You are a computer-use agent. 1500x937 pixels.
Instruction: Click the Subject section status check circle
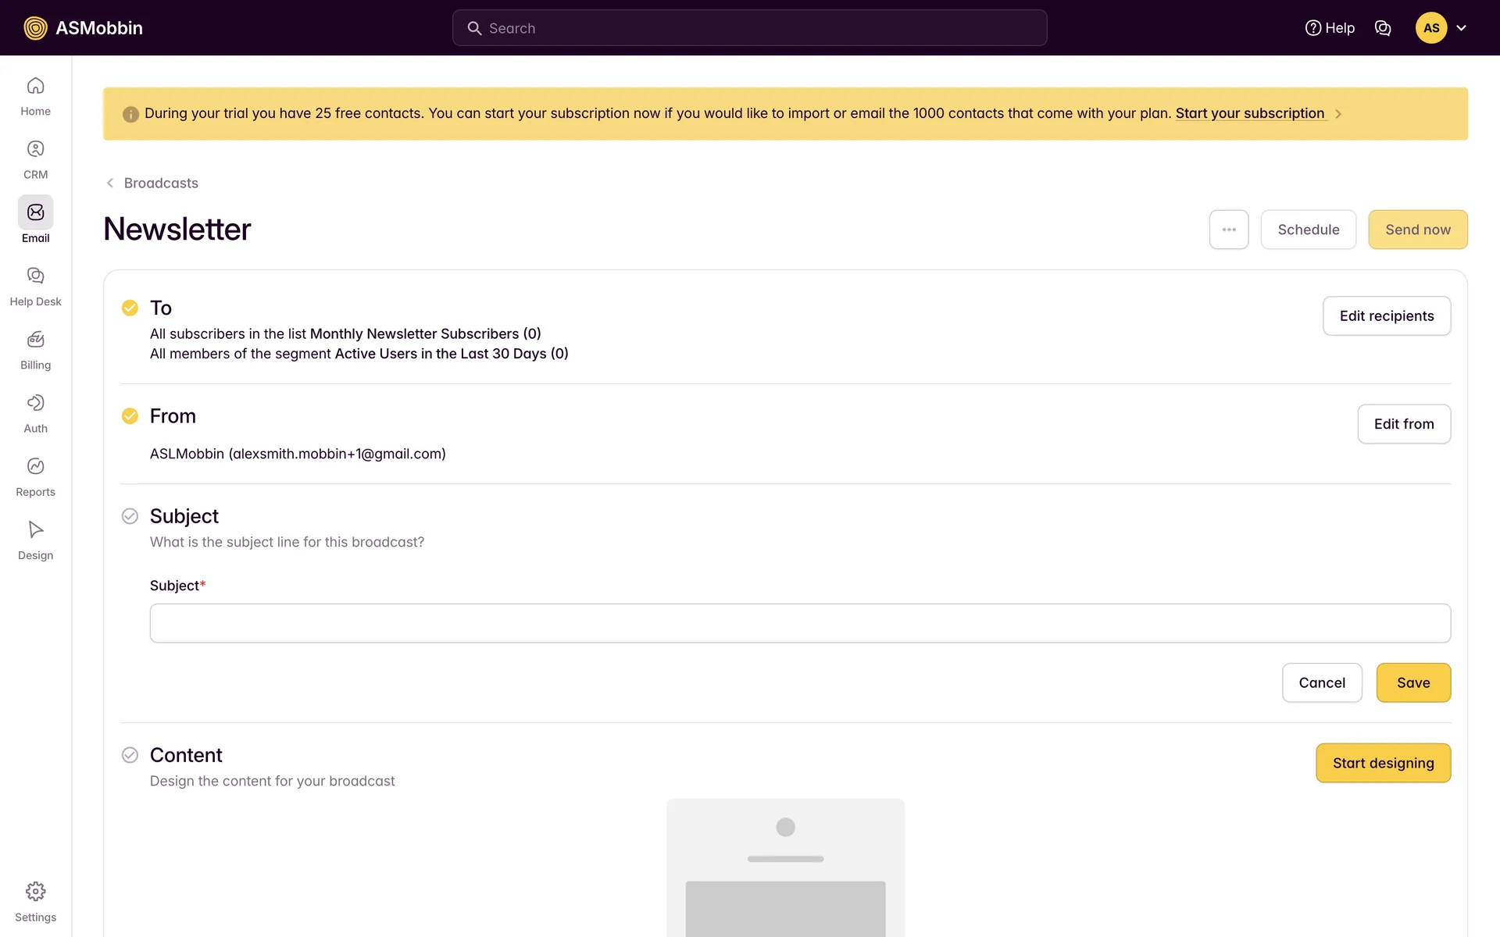(130, 516)
